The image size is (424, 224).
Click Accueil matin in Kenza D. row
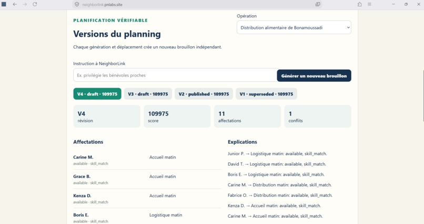pyautogui.click(x=163, y=196)
